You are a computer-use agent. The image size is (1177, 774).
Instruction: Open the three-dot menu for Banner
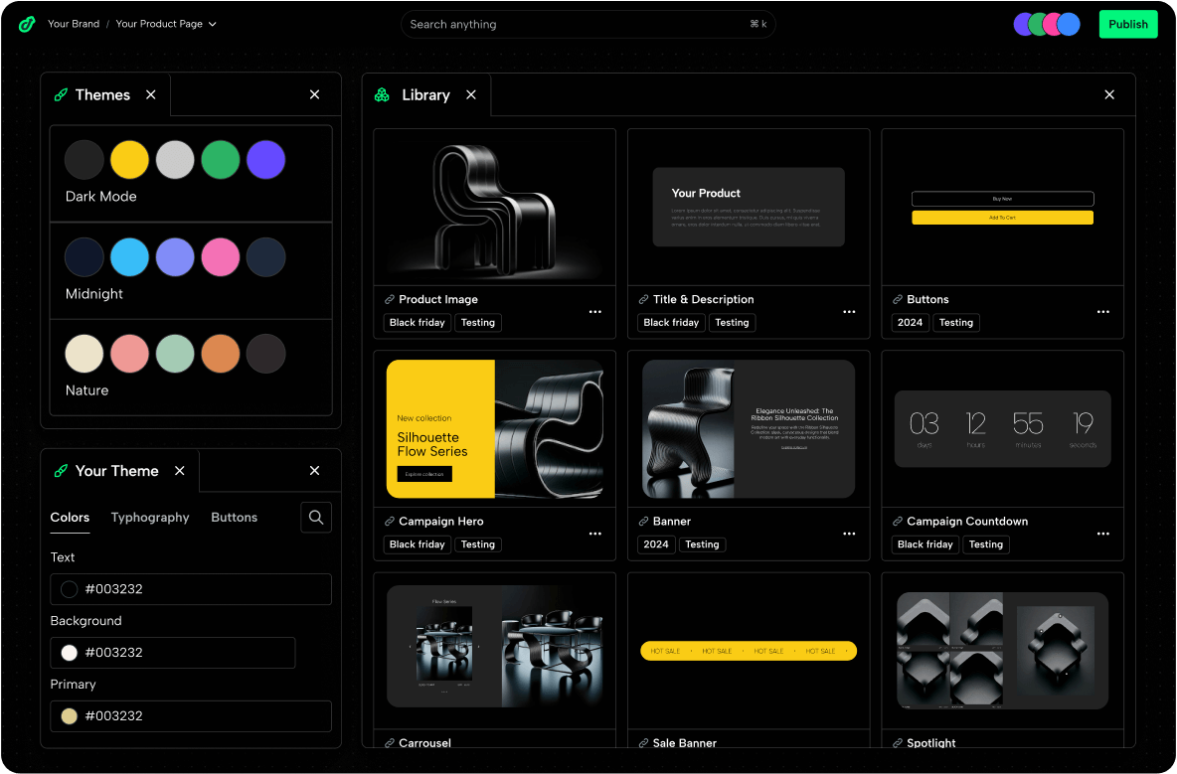[849, 534]
